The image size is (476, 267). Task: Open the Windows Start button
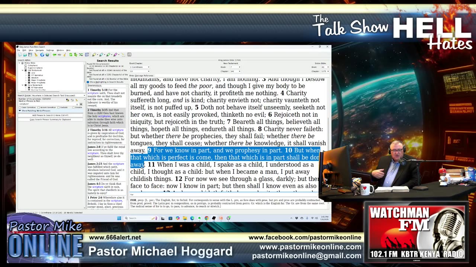(x=119, y=218)
